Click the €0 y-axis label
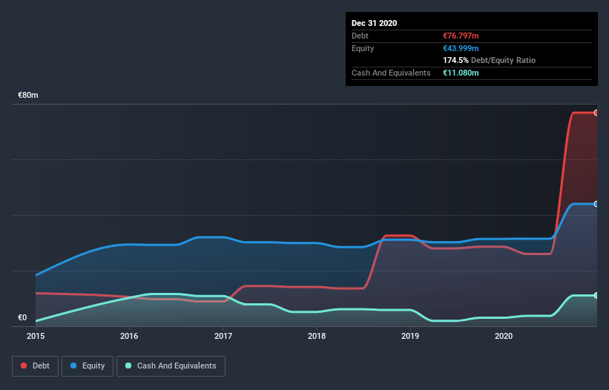This screenshot has height=390, width=609. click(x=22, y=318)
